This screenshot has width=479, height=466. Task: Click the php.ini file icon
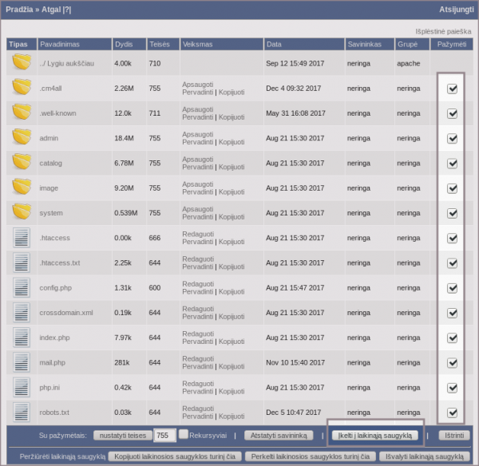tap(22, 387)
